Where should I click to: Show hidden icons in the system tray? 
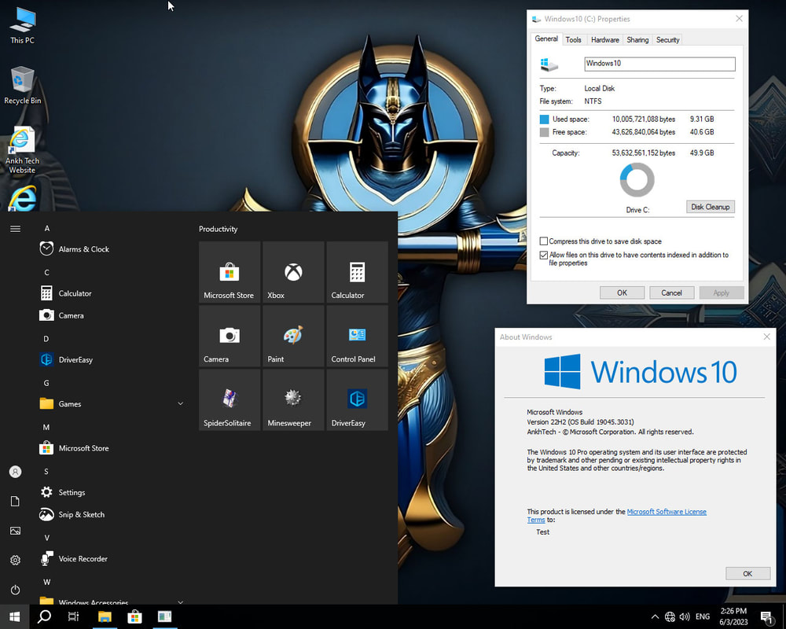pyautogui.click(x=655, y=616)
